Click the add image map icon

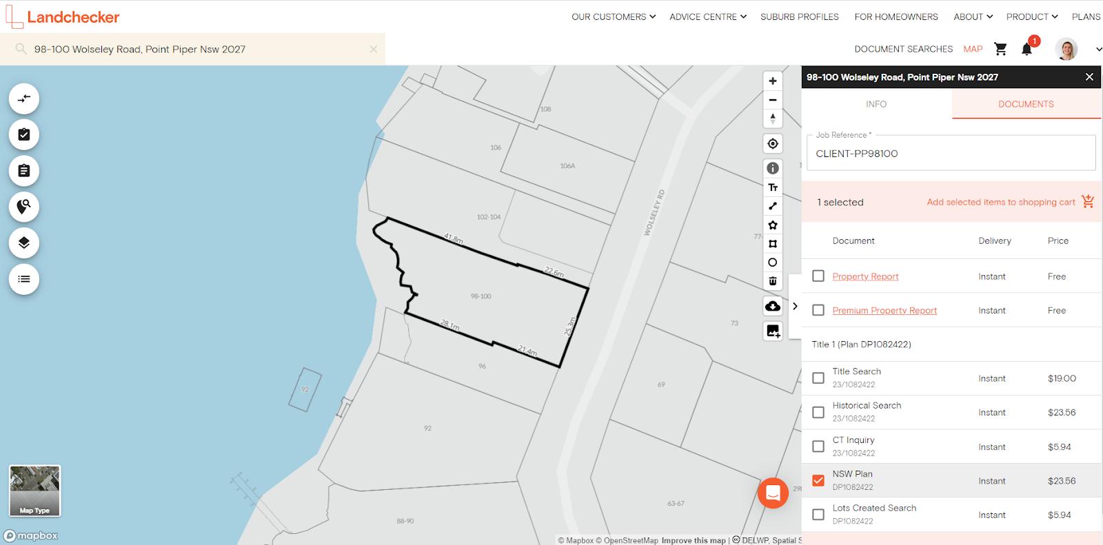click(773, 331)
